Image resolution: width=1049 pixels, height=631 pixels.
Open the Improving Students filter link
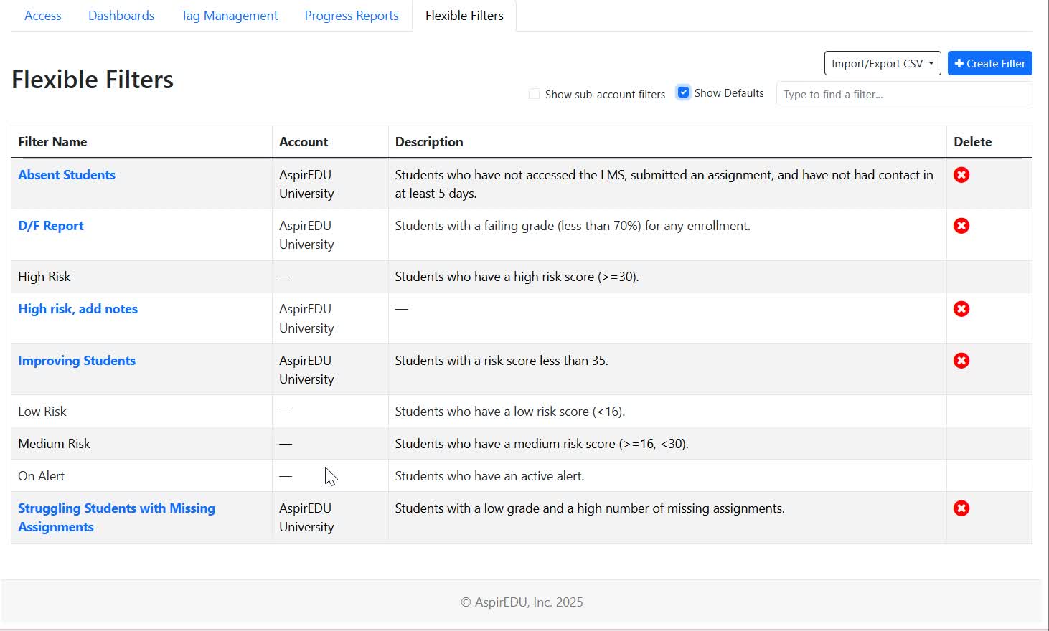[x=77, y=361]
